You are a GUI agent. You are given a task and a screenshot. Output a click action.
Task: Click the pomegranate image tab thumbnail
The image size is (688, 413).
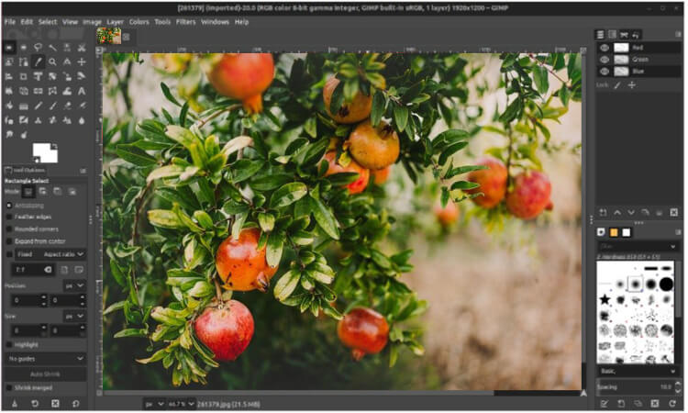[x=109, y=36]
